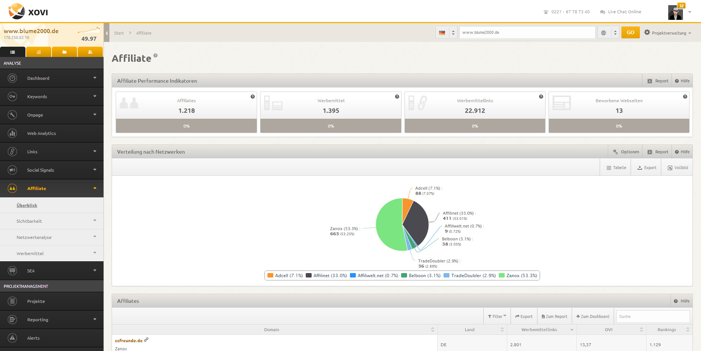Click the help icon on Beworbene Webseiten card
Image resolution: width=701 pixels, height=351 pixels.
(x=685, y=97)
